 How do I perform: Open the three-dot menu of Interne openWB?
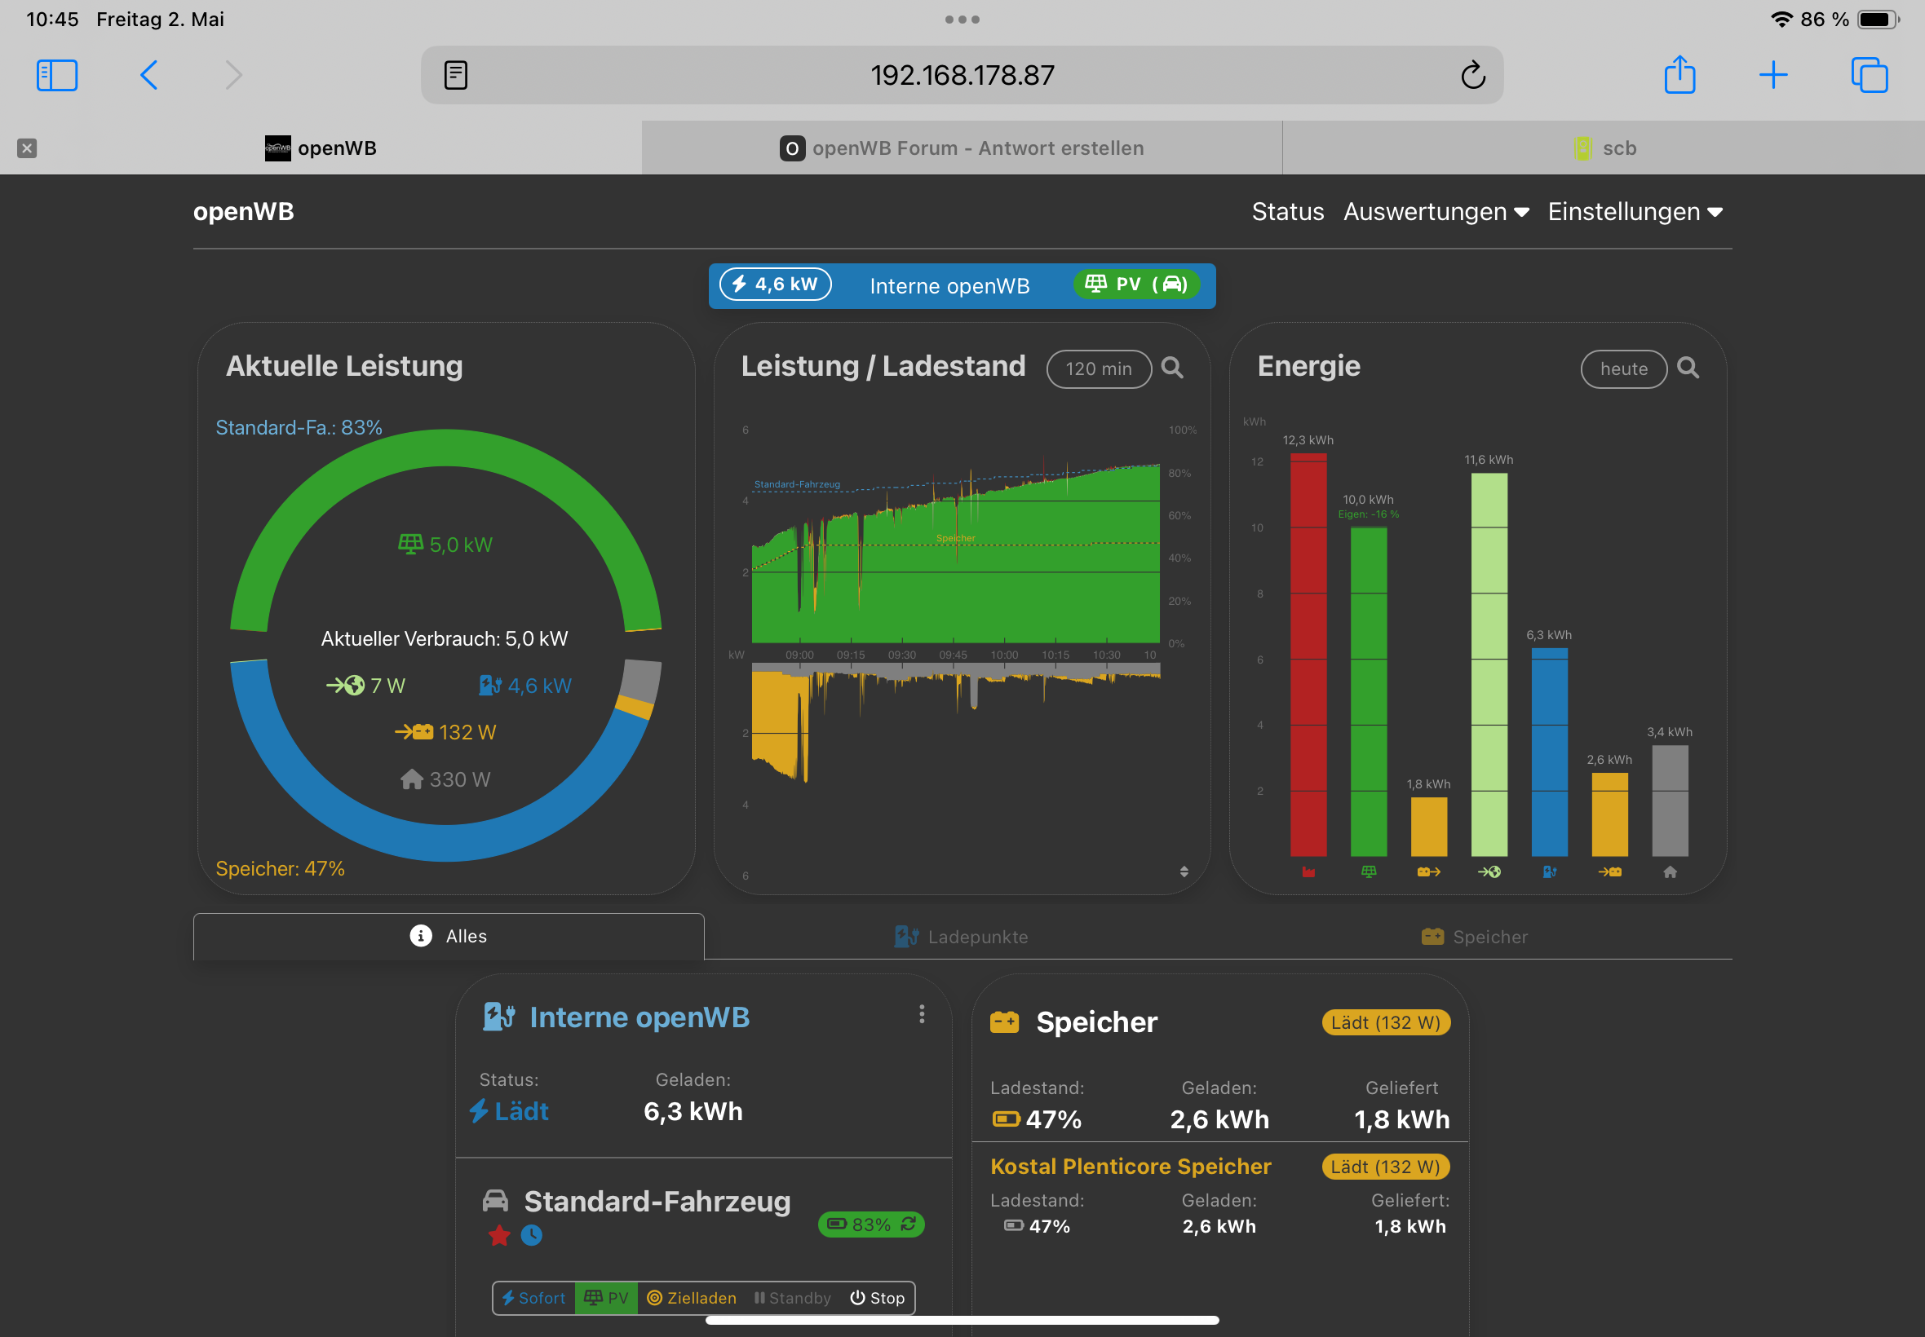[x=921, y=1014]
